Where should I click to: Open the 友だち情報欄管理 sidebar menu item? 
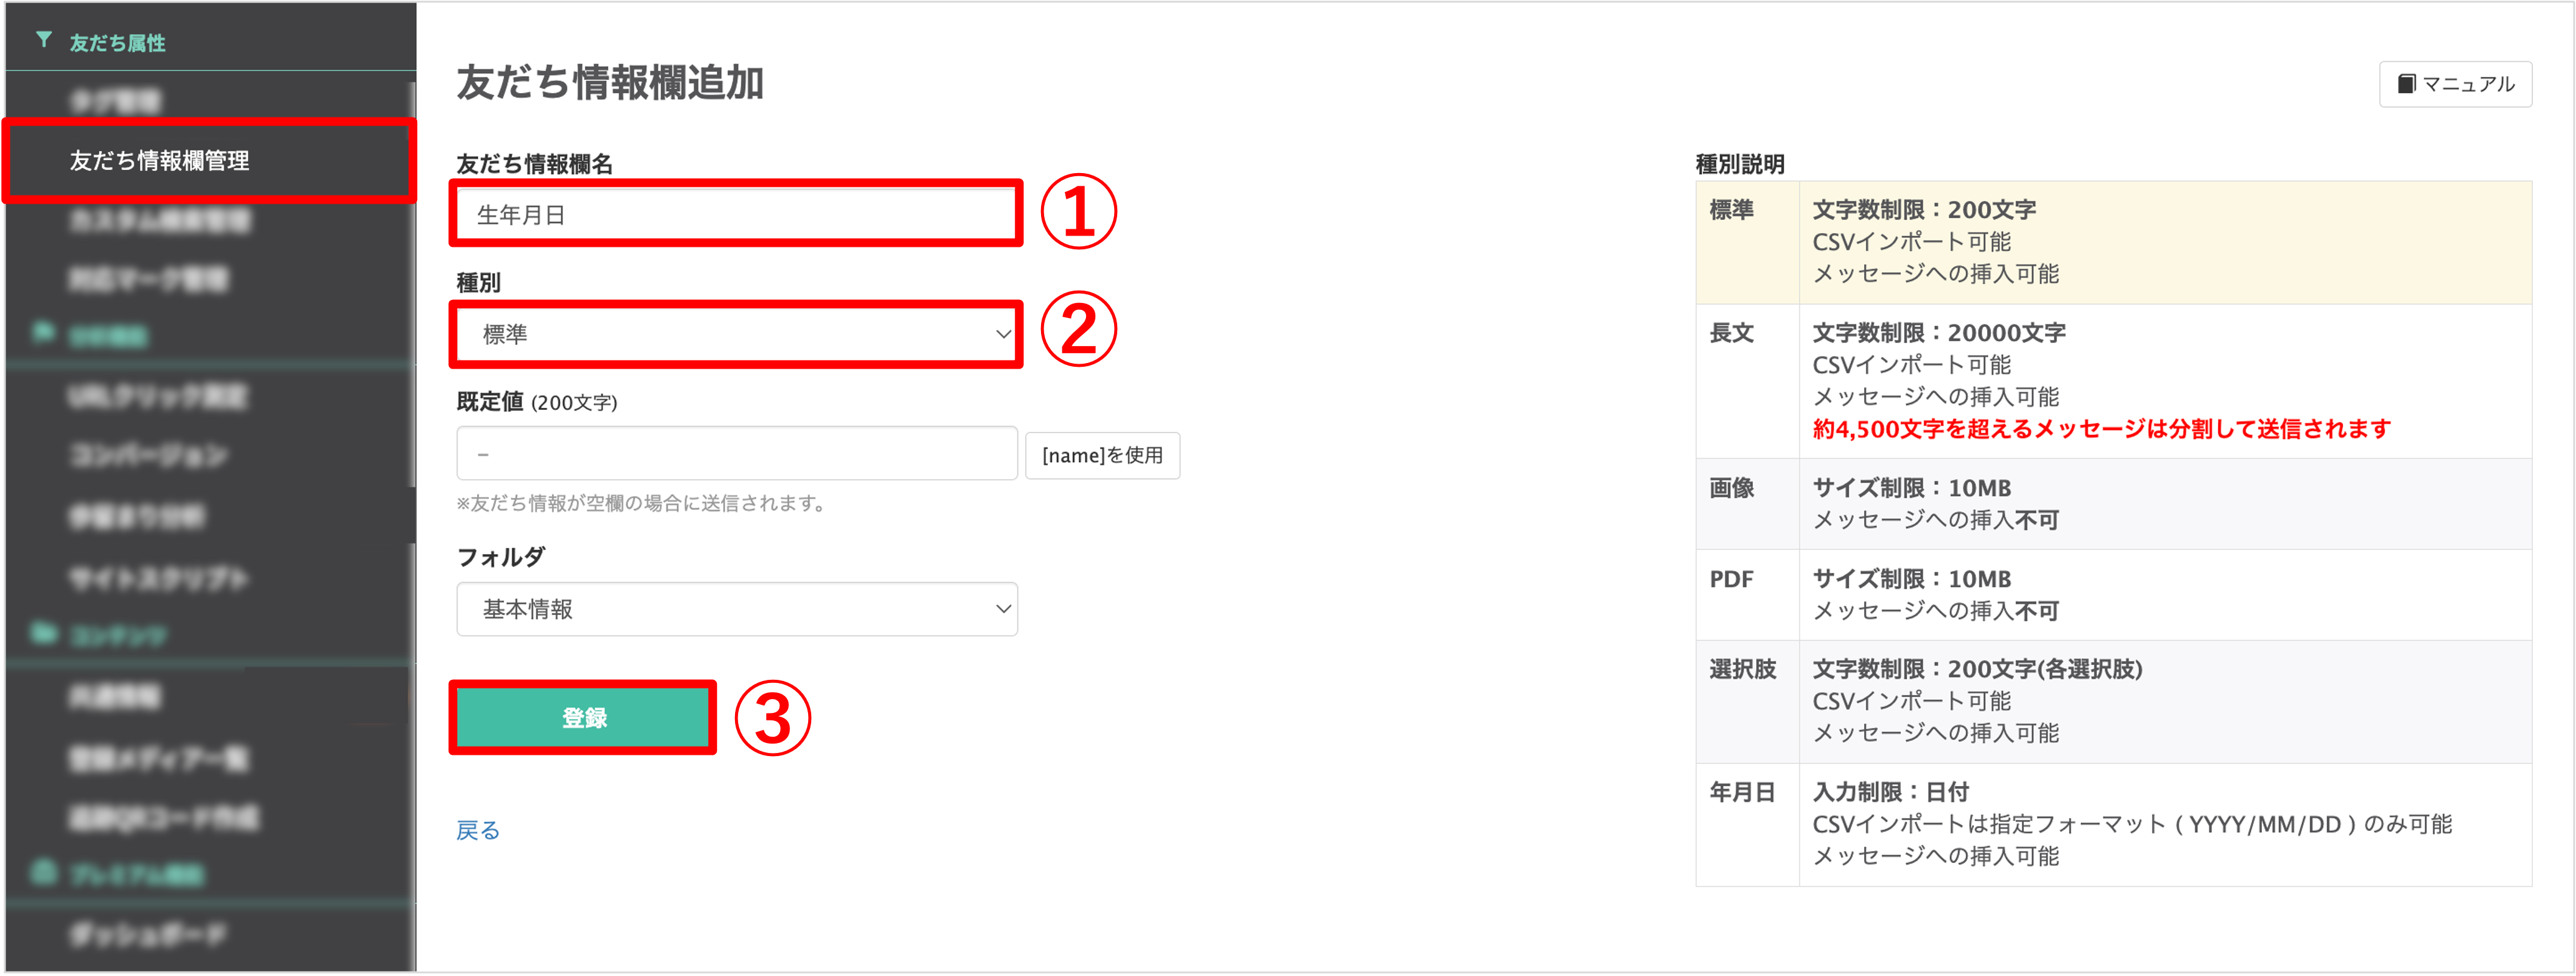coord(209,161)
